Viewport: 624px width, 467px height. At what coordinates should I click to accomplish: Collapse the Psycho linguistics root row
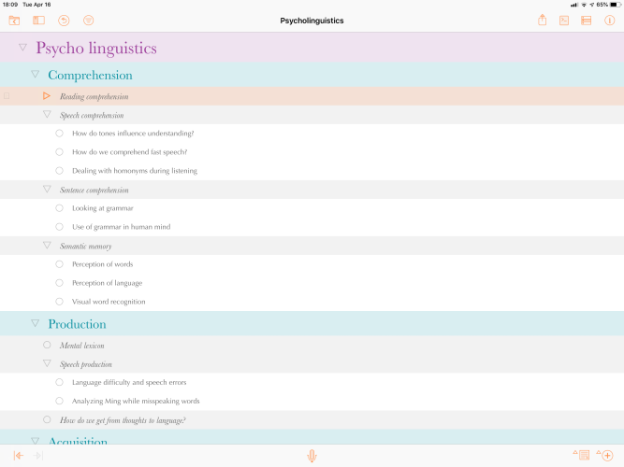22,48
